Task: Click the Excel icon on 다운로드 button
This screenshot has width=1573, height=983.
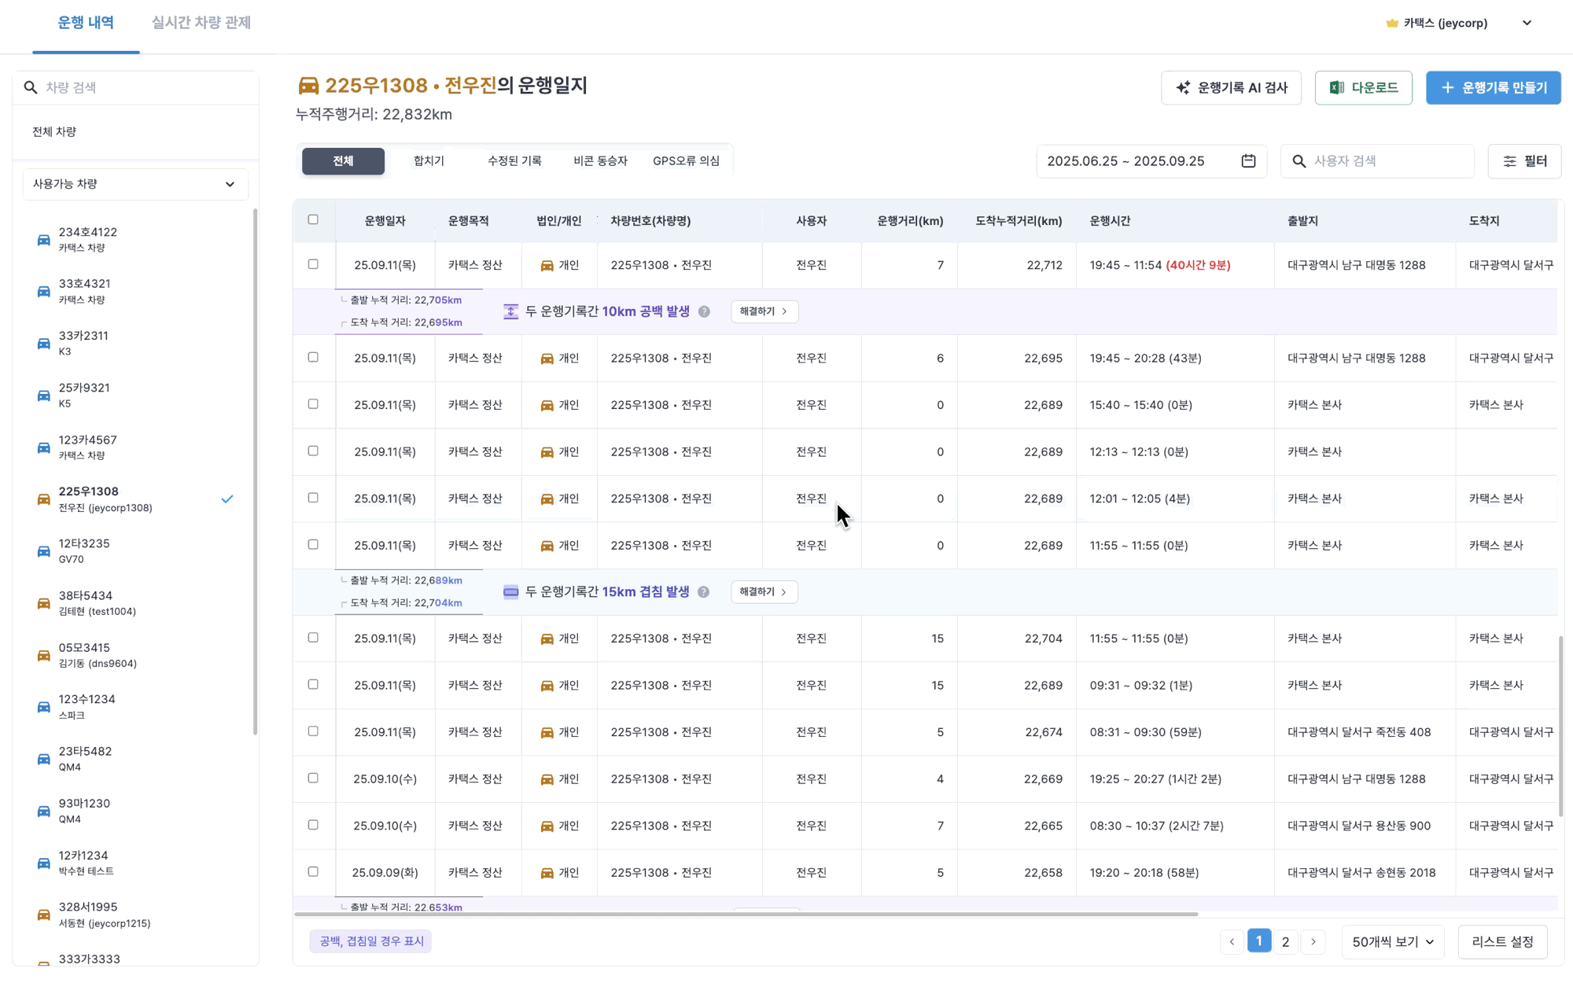Action: 1336,88
